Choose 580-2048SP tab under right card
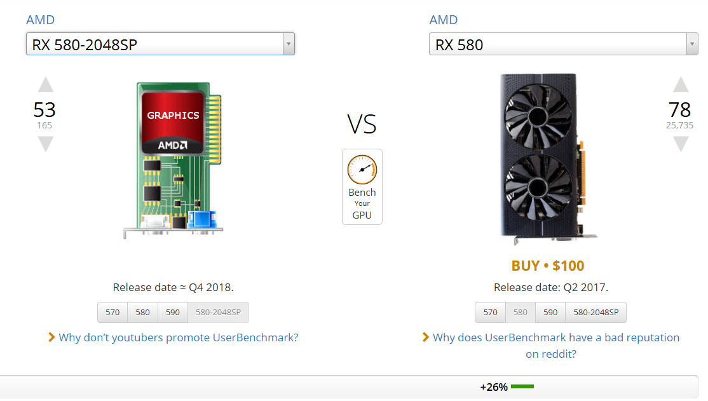This screenshot has height=401, width=708. 596,313
